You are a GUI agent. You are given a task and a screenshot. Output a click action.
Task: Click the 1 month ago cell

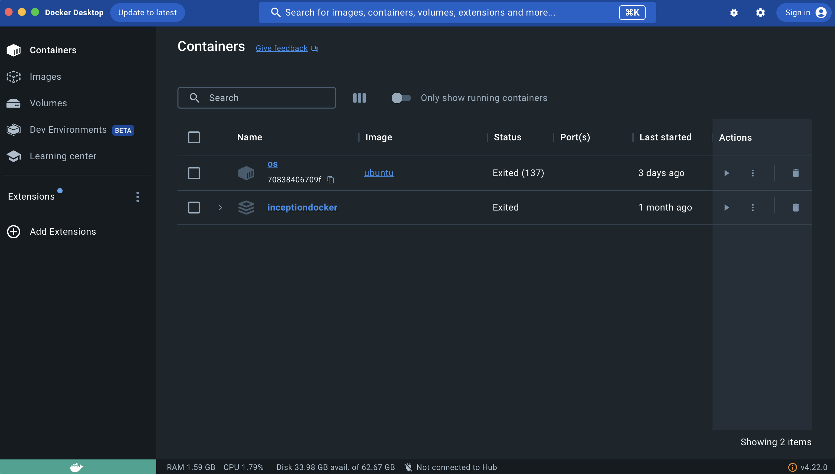coord(665,207)
